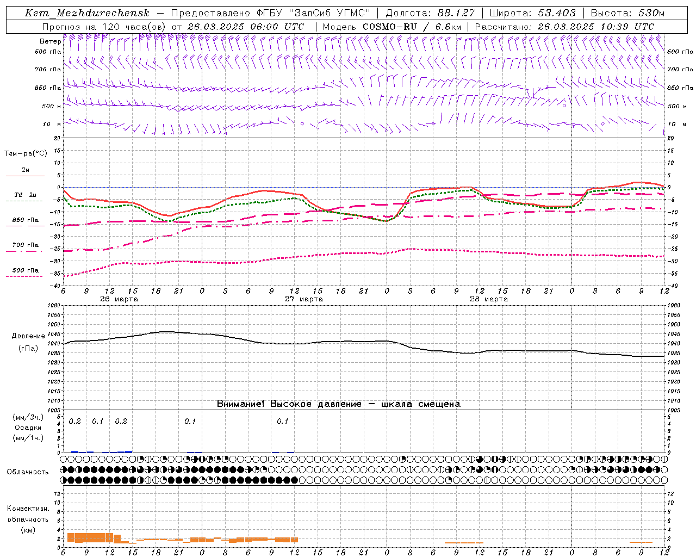This screenshot has height=557, width=696.
Task: Select the 'Широта: 53.403' latitude value
Action: pos(532,13)
